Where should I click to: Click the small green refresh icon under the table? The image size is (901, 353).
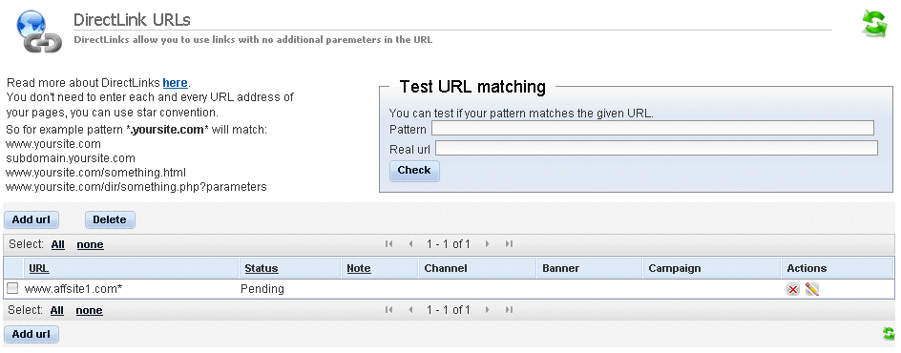(889, 334)
